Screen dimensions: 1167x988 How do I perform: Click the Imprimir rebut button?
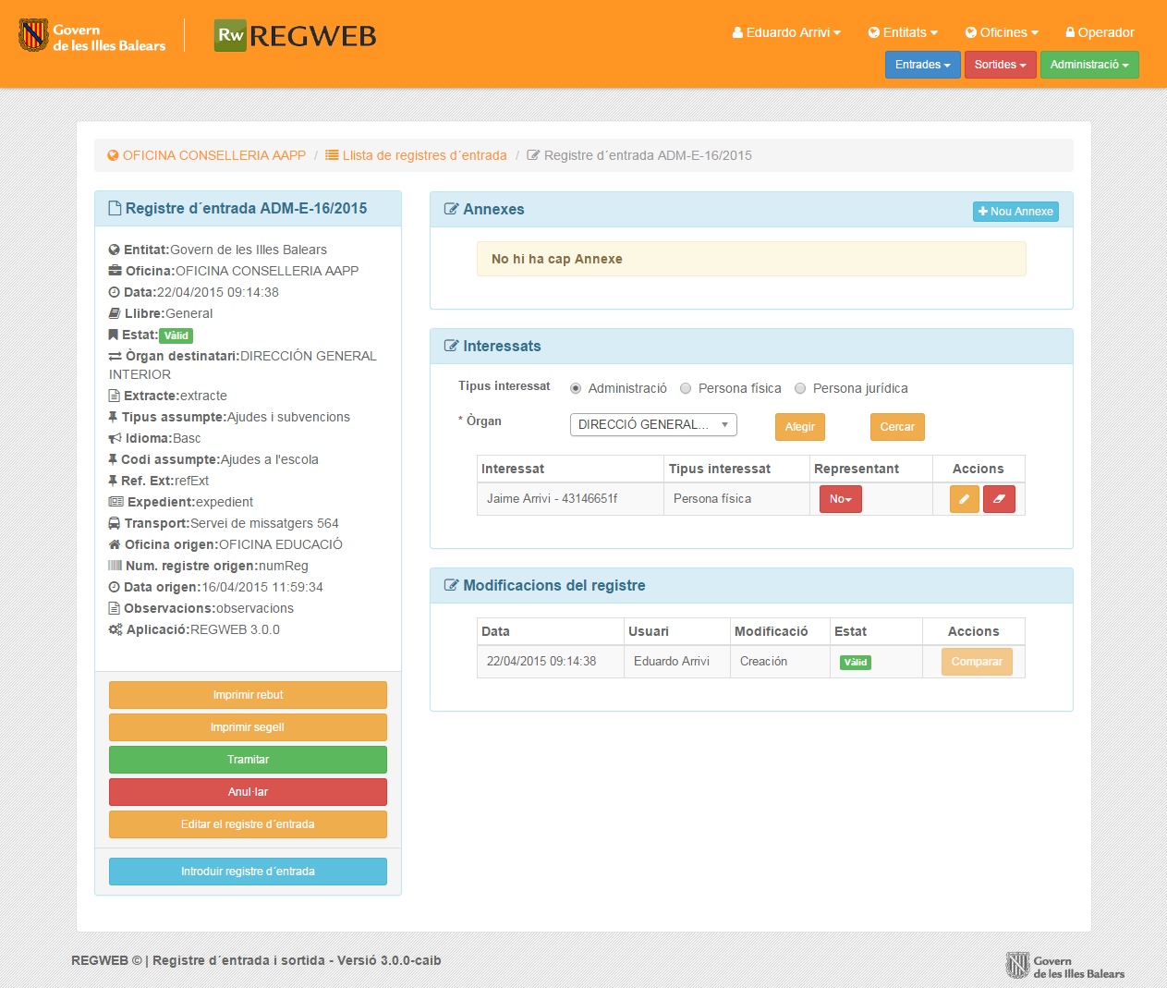[248, 695]
